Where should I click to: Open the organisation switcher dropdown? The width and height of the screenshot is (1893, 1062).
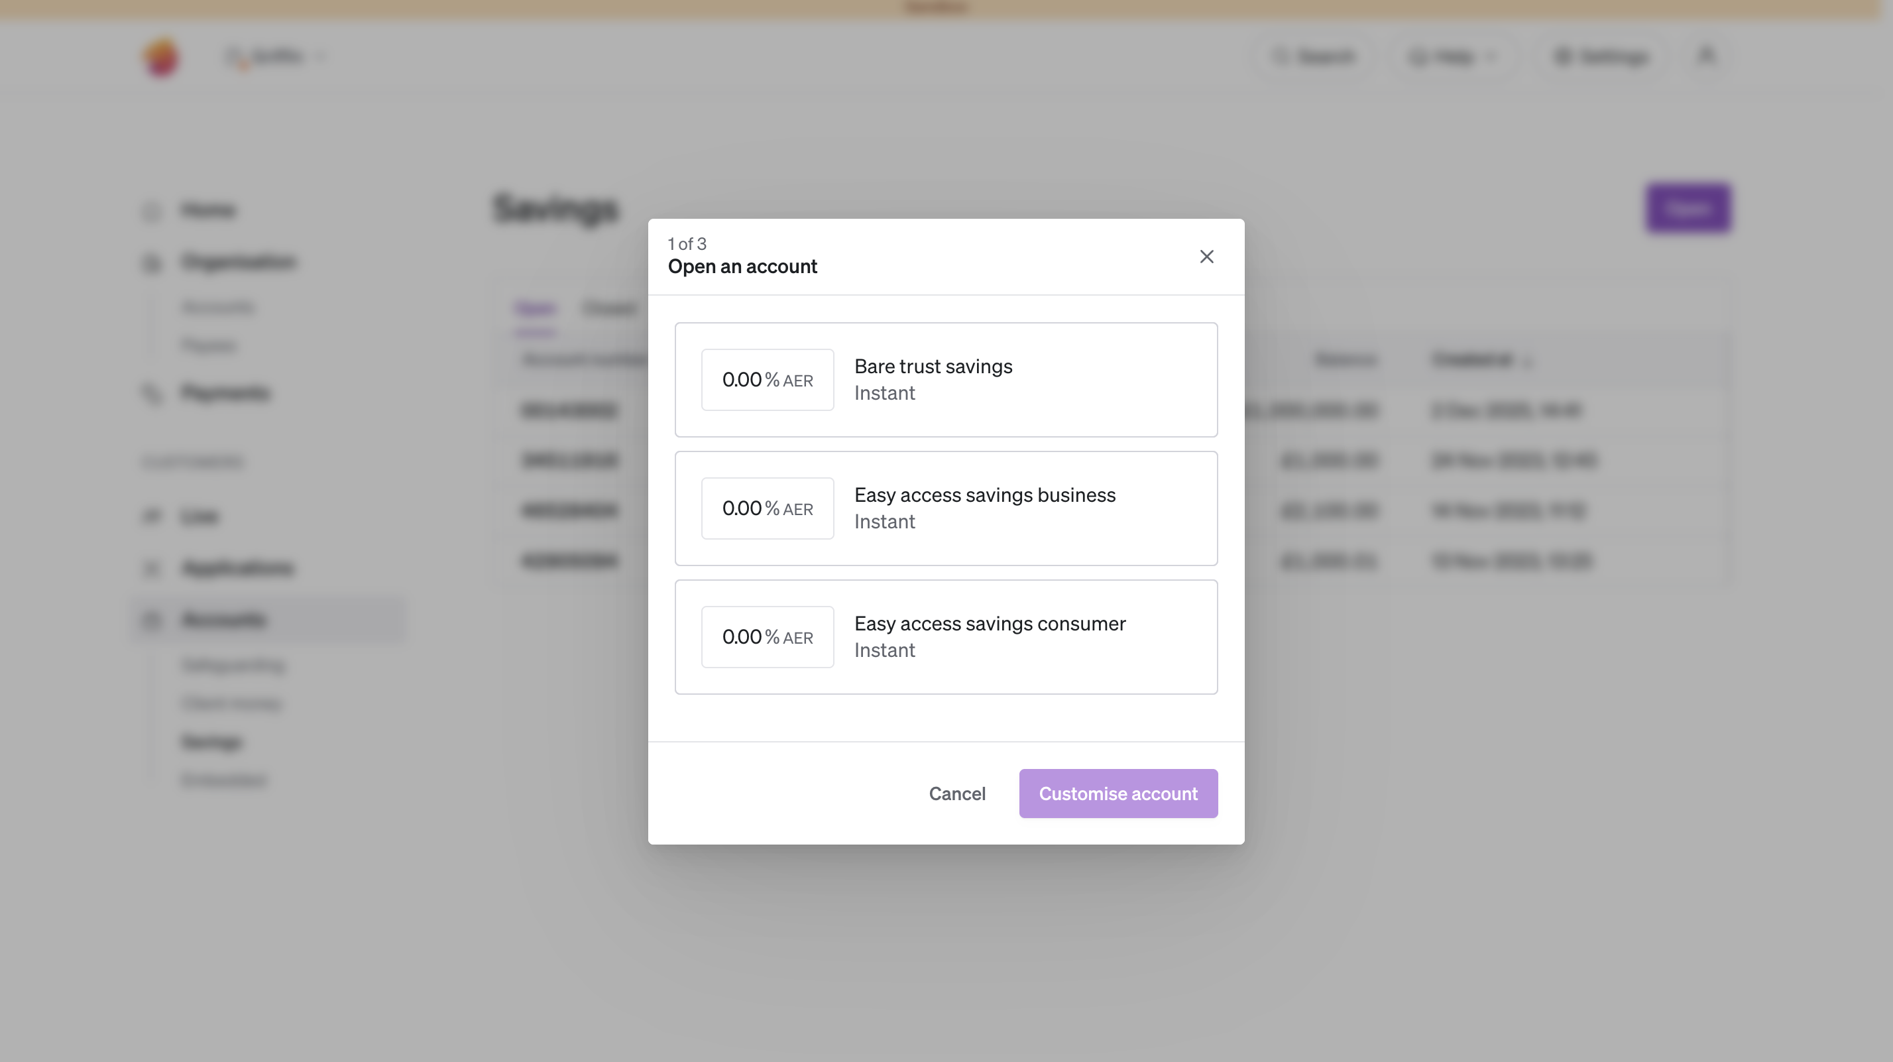pos(321,56)
